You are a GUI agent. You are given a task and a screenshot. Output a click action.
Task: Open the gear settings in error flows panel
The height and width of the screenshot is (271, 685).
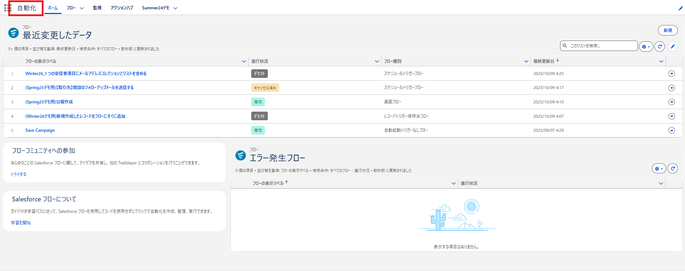point(659,168)
